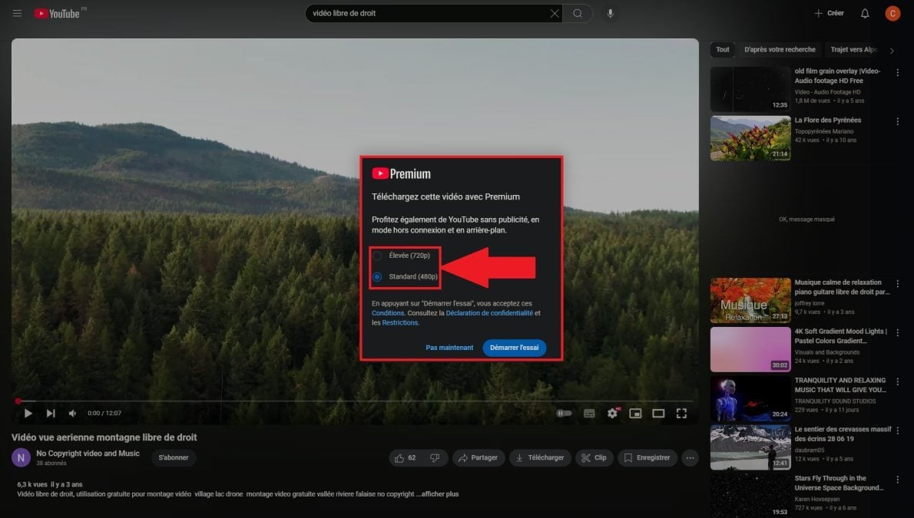Open Déclaration de confidentialité link

click(x=489, y=313)
